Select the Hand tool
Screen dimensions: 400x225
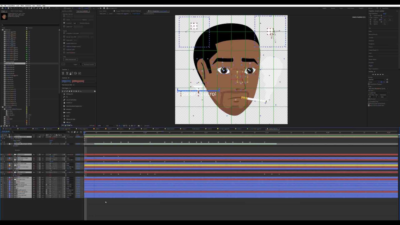coord(8,8)
